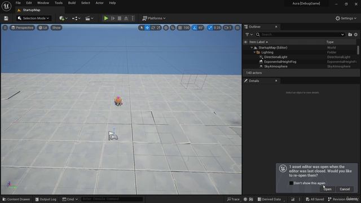Open the Settings dropdown
Screen dimensions: 361x203
coord(346,18)
